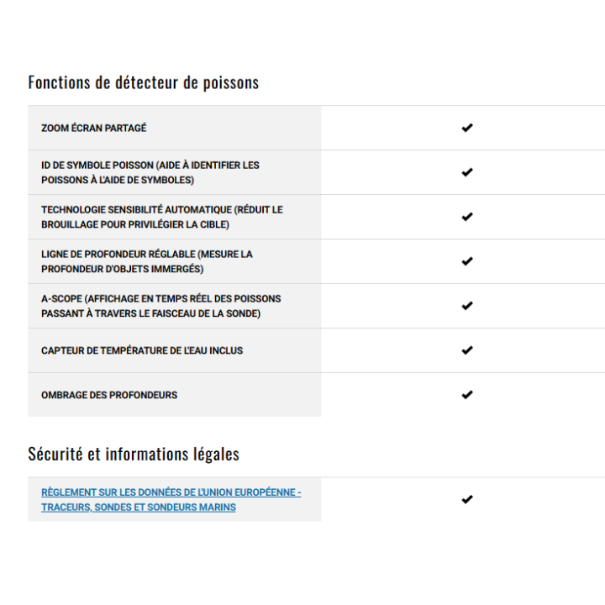Click the checkmark for ID de symbole poisson
Screen dimensions: 605x605
(x=467, y=172)
